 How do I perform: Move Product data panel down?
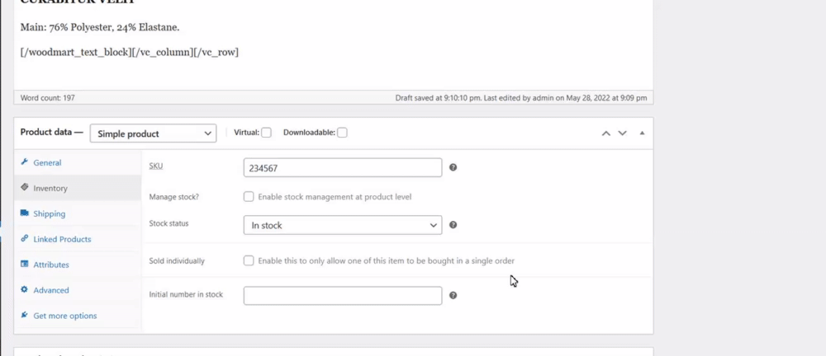pyautogui.click(x=623, y=133)
